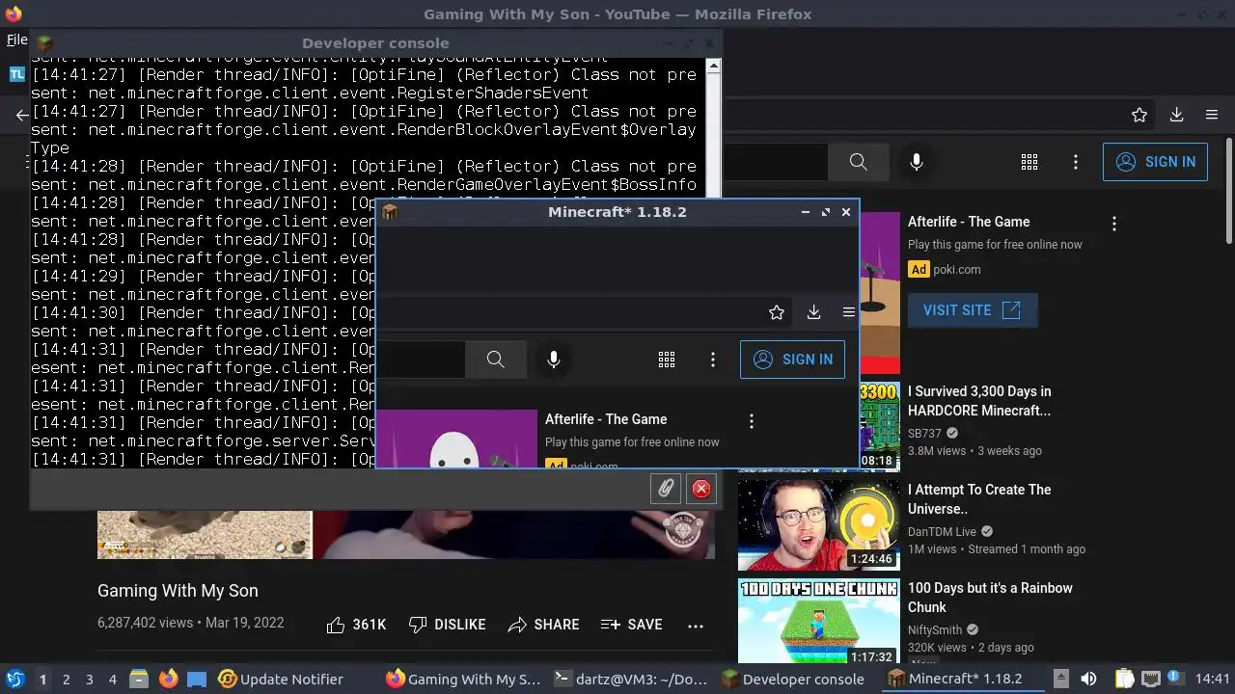
Task: Open more actions ellipsis beside SAVE
Action: 696,626
